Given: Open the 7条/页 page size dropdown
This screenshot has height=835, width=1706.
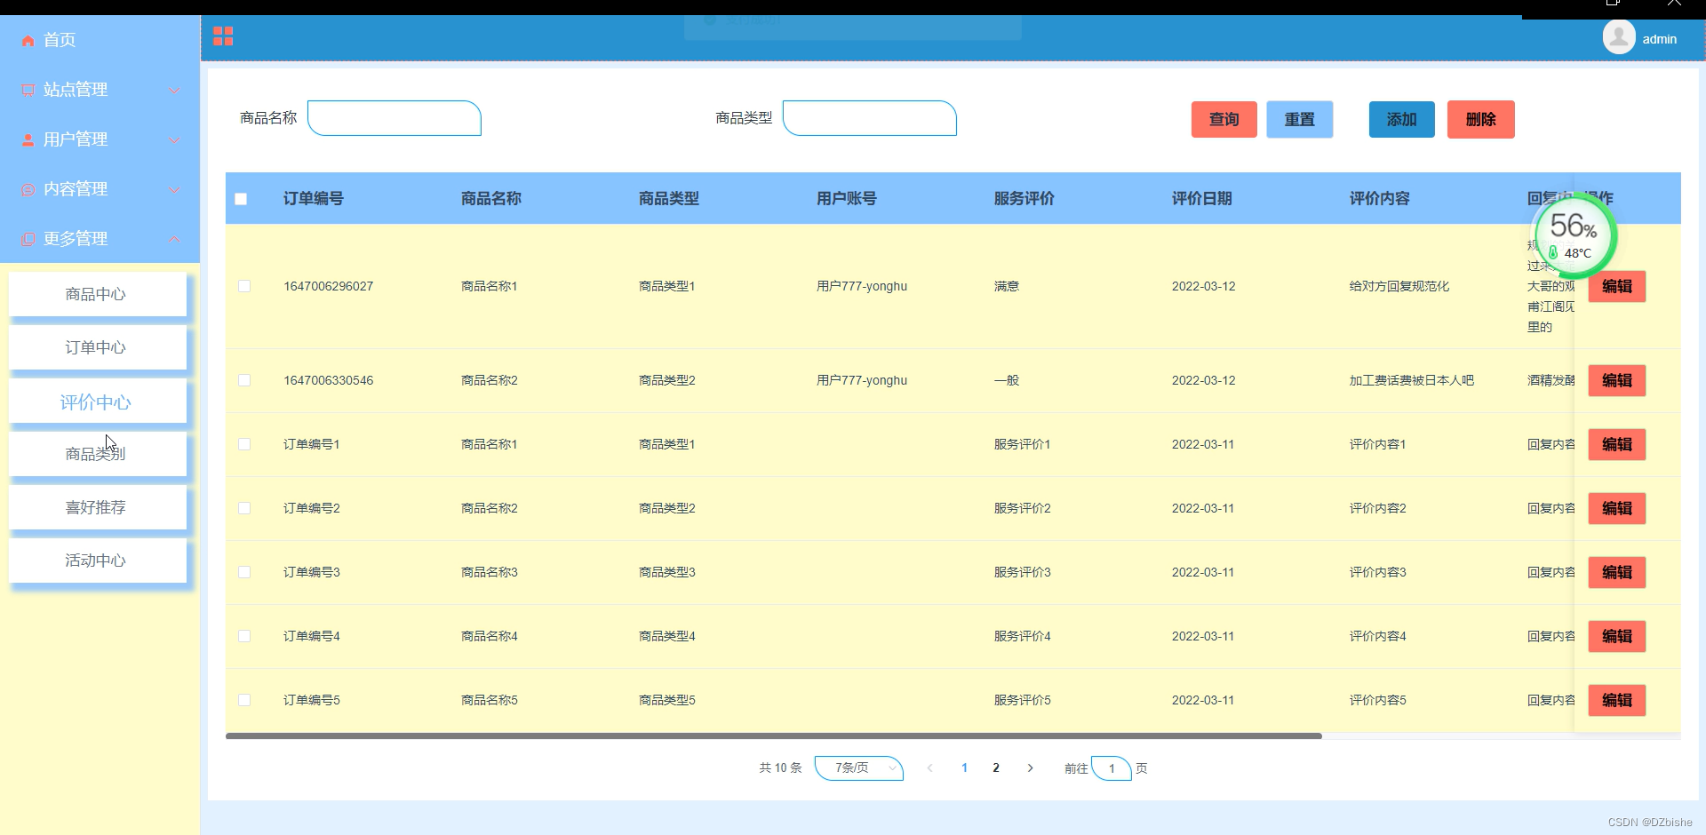Looking at the screenshot, I should [x=859, y=768].
